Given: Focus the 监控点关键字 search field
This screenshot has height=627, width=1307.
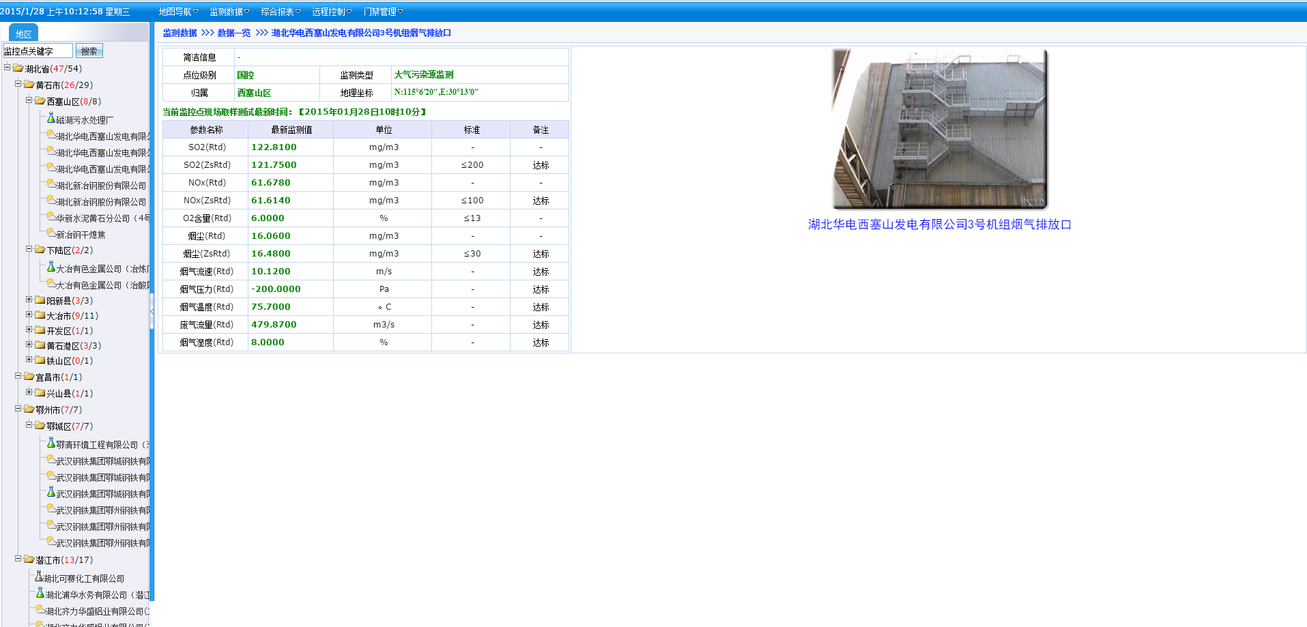Looking at the screenshot, I should point(38,50).
